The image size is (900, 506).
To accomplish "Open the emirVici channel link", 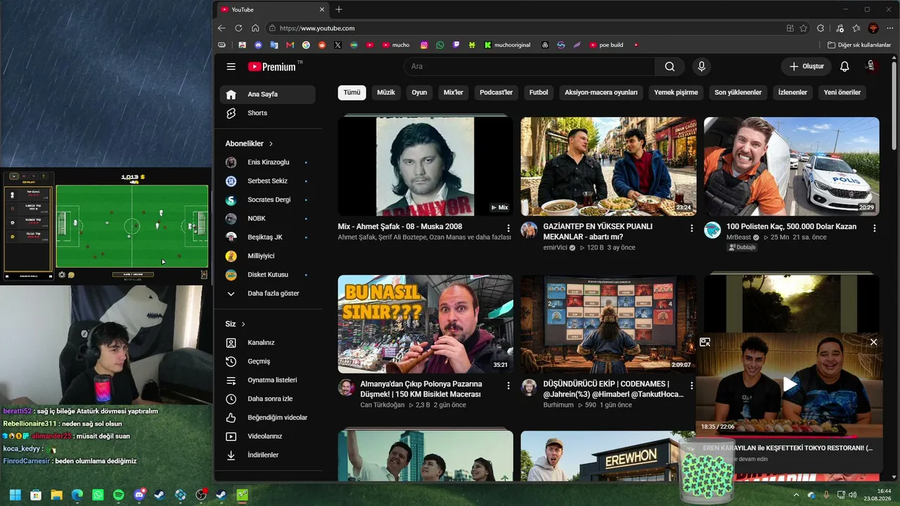I will coord(555,248).
